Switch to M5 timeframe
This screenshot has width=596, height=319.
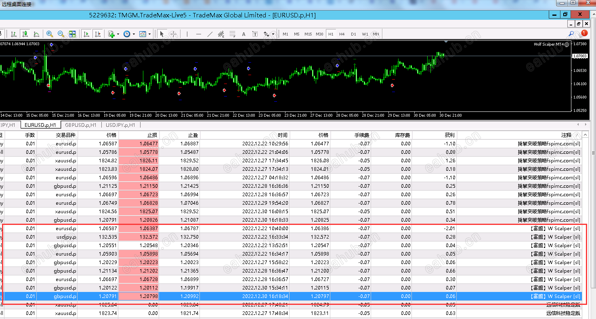[x=297, y=34]
